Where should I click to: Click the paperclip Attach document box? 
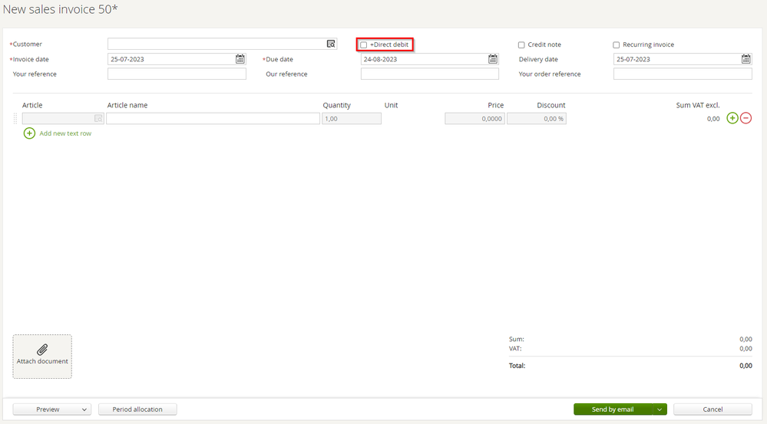tap(42, 357)
